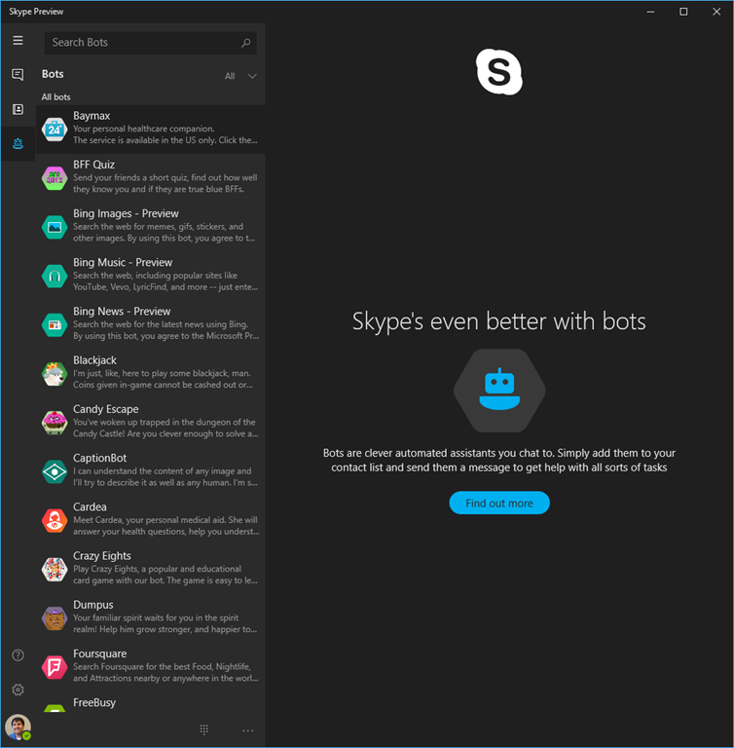734x748 pixels.
Task: Open the hamburger menu
Action: (x=18, y=41)
